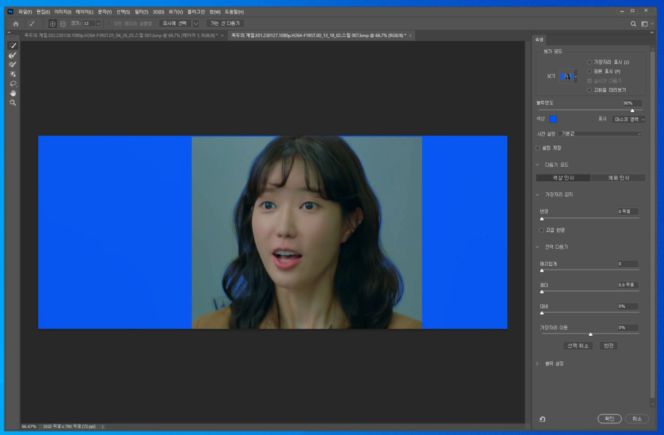Click the reset workspace arrow icon
The image size is (664, 435).
[542, 419]
